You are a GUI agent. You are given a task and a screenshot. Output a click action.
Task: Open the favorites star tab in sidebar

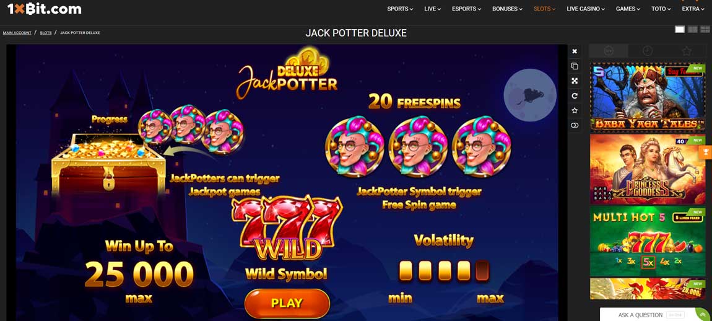687,51
